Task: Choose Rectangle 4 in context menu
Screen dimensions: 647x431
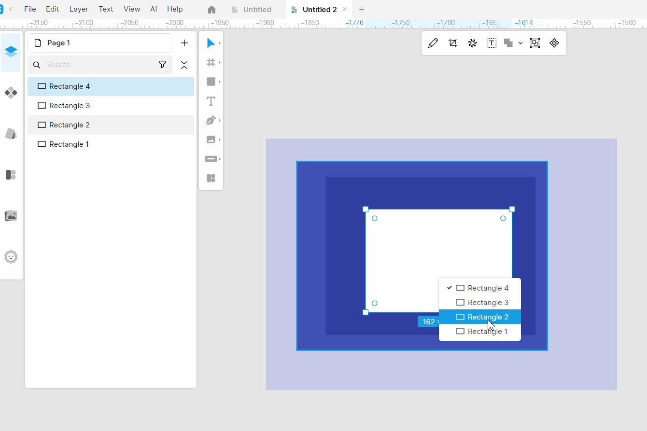Action: (x=480, y=288)
